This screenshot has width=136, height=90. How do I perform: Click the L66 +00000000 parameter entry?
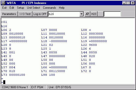[54, 67]
